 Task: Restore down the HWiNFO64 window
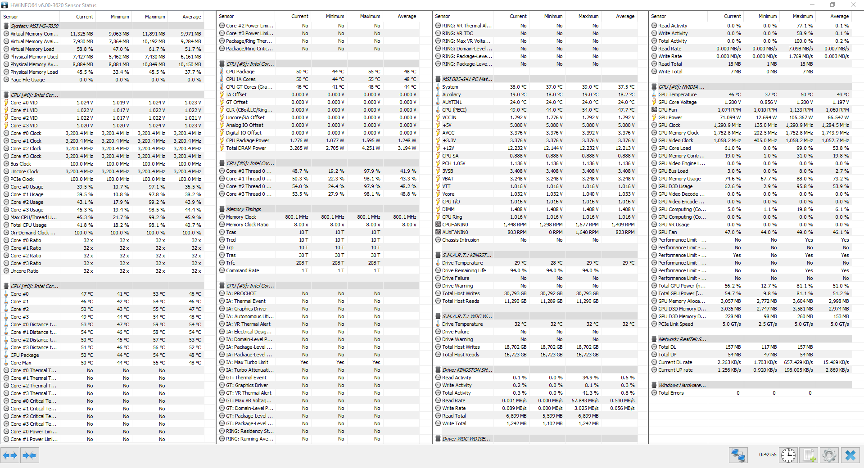pos(832,5)
